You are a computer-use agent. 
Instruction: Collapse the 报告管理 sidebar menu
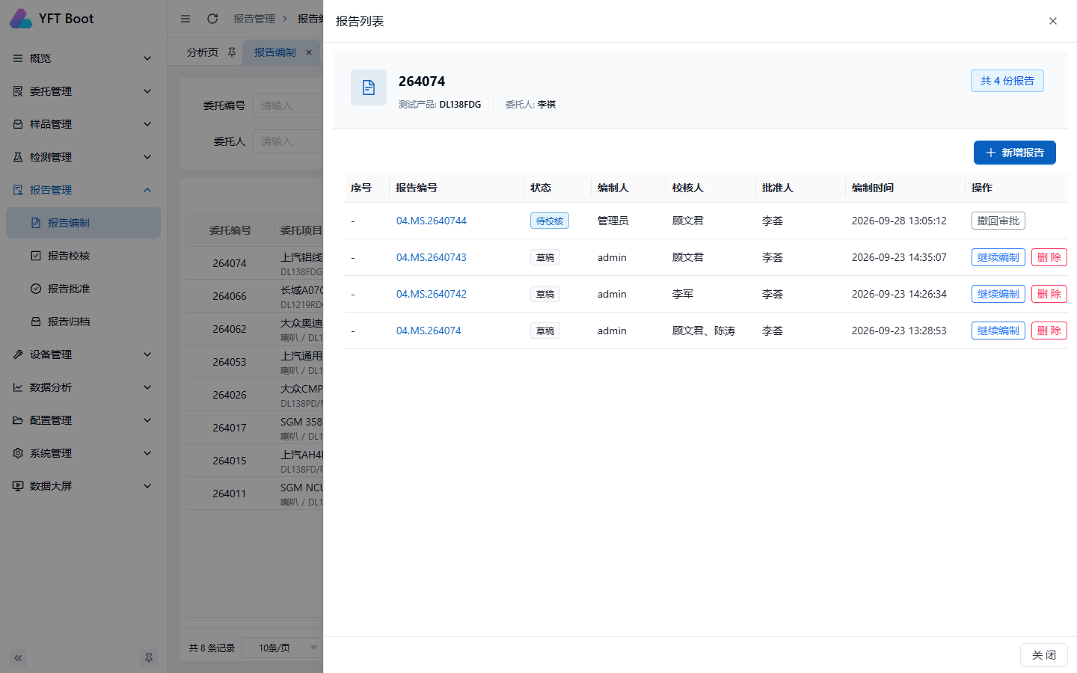click(84, 190)
